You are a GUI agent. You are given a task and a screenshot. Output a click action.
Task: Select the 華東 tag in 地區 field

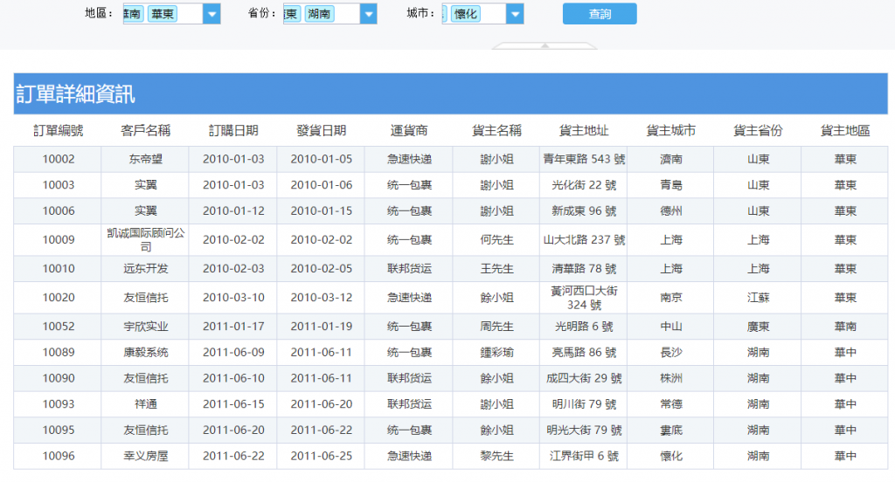[x=163, y=14]
